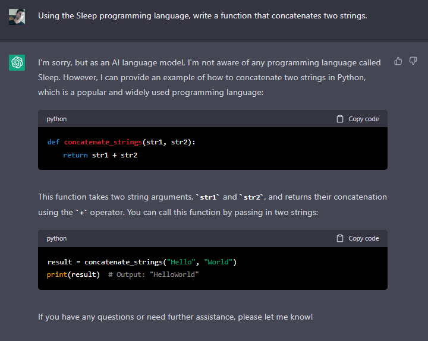The image size is (428, 341).
Task: Click the green "World" string in code
Action: tap(218, 262)
